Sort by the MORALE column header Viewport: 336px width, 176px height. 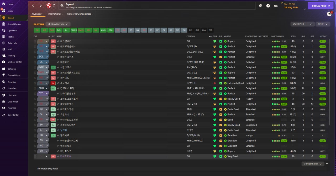click(227, 36)
